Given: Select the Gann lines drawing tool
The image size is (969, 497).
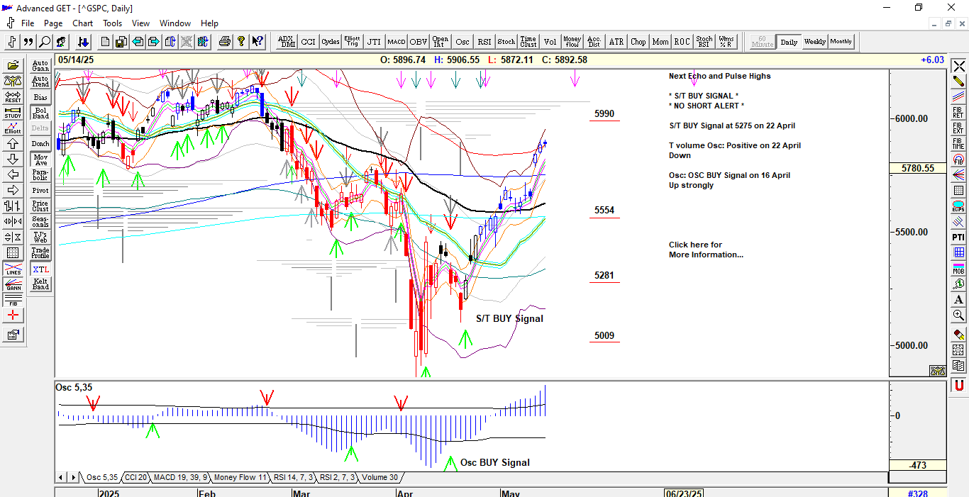Looking at the screenshot, I should [13, 286].
